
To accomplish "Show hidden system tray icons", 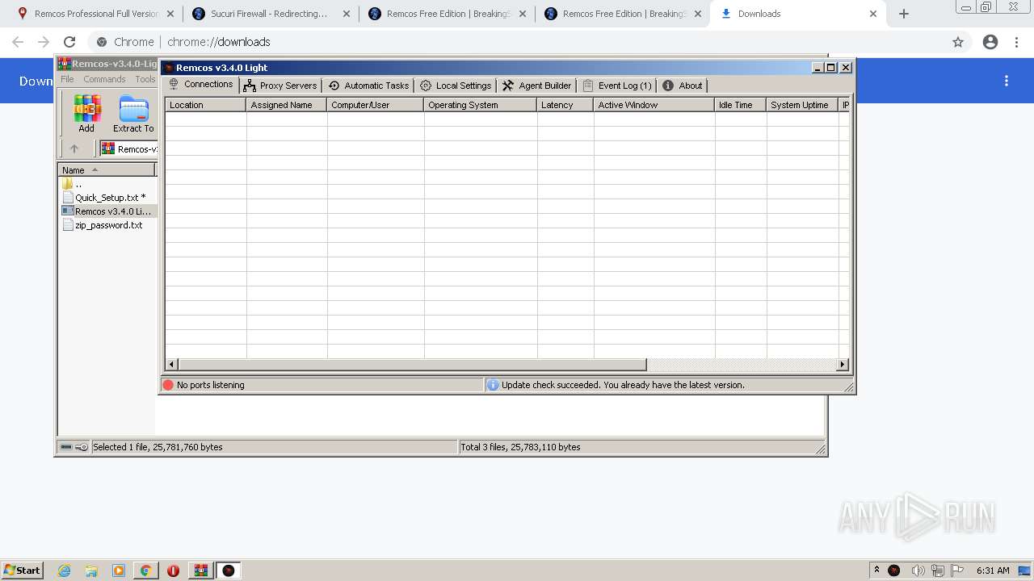I will coord(876,570).
